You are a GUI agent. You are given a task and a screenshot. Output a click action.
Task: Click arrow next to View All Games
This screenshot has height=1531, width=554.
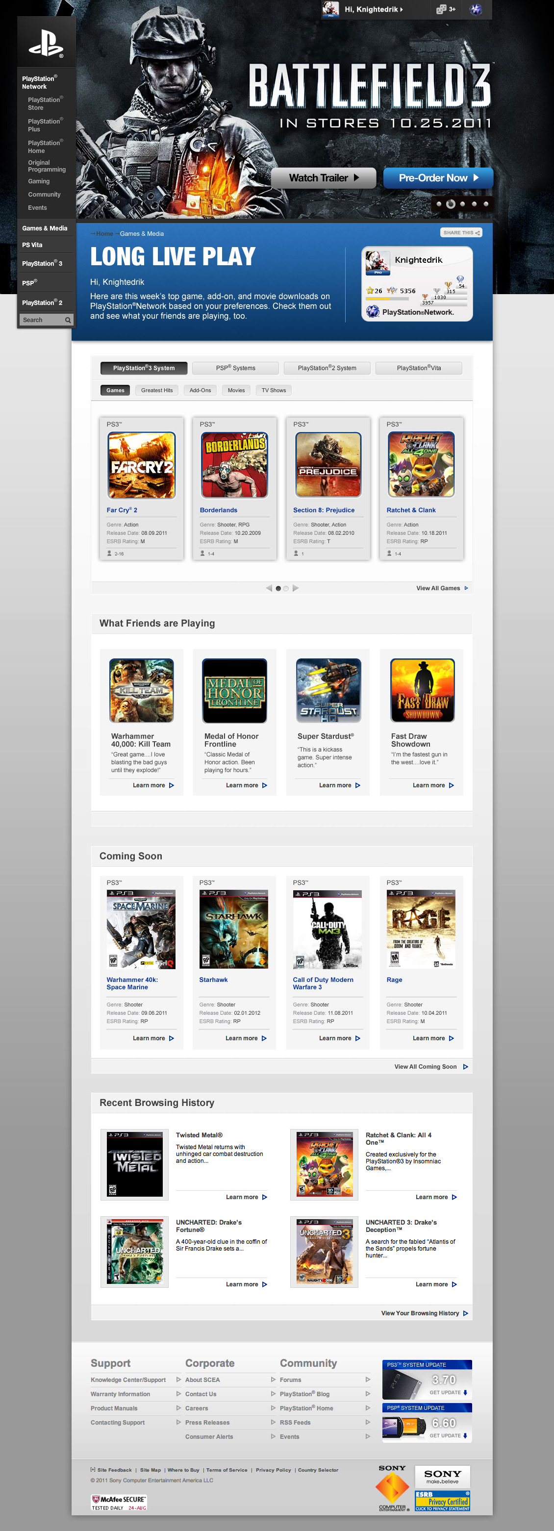coord(466,588)
